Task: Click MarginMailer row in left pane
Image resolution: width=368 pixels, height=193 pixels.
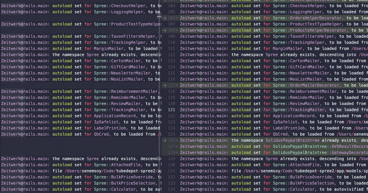Action: click(x=81, y=49)
